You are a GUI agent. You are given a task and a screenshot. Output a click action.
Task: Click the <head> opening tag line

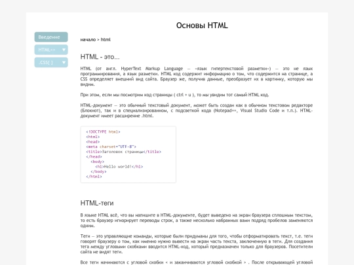[93, 142]
